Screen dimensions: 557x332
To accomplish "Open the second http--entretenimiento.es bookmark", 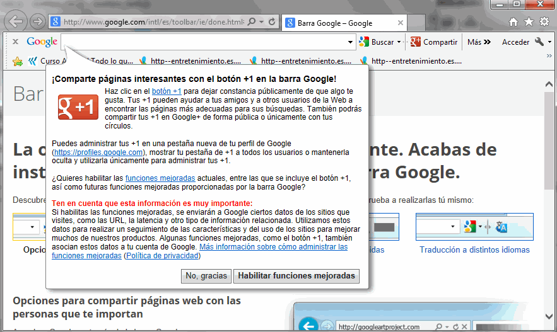I will pyautogui.click(x=301, y=61).
